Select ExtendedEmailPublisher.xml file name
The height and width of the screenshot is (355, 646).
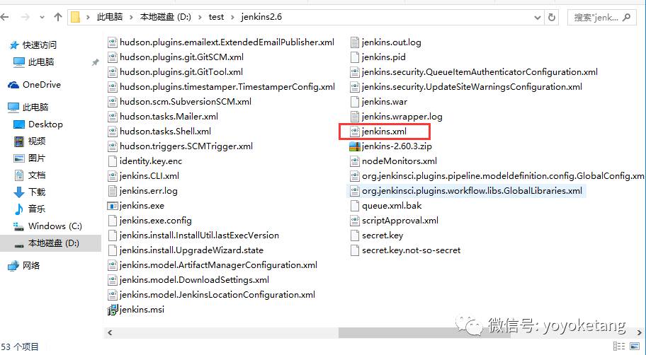coord(227,42)
